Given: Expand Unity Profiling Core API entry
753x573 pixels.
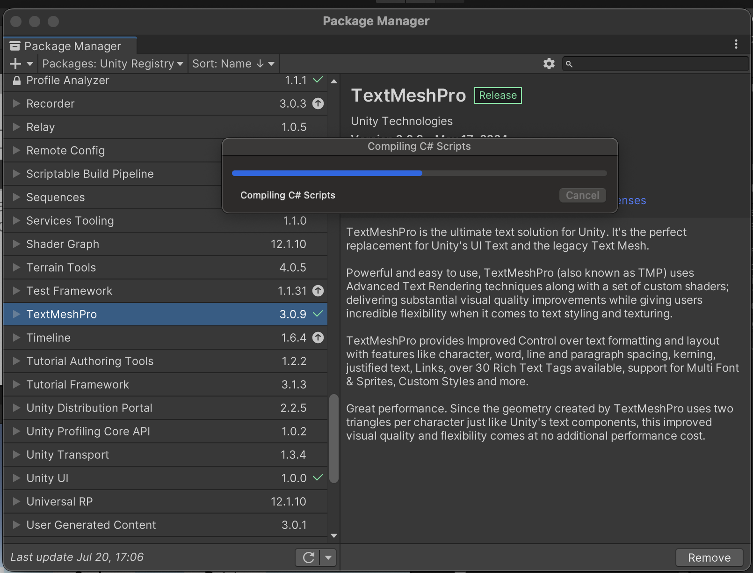Looking at the screenshot, I should [x=16, y=431].
